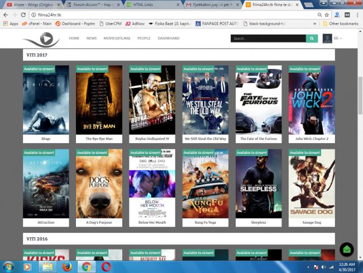Open Chrome three-dot menu

[357, 15]
